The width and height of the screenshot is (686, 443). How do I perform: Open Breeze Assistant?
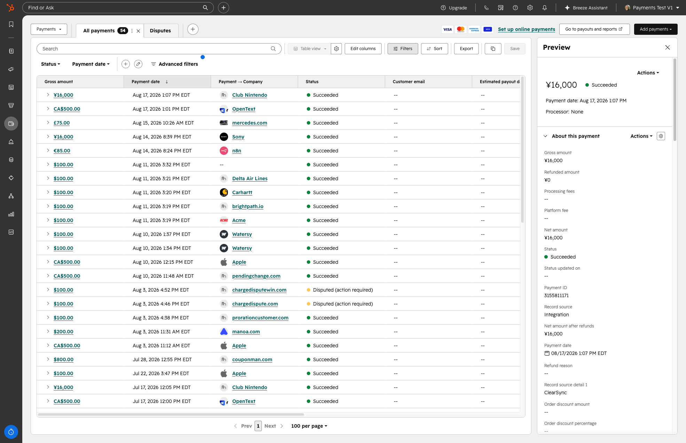586,8
